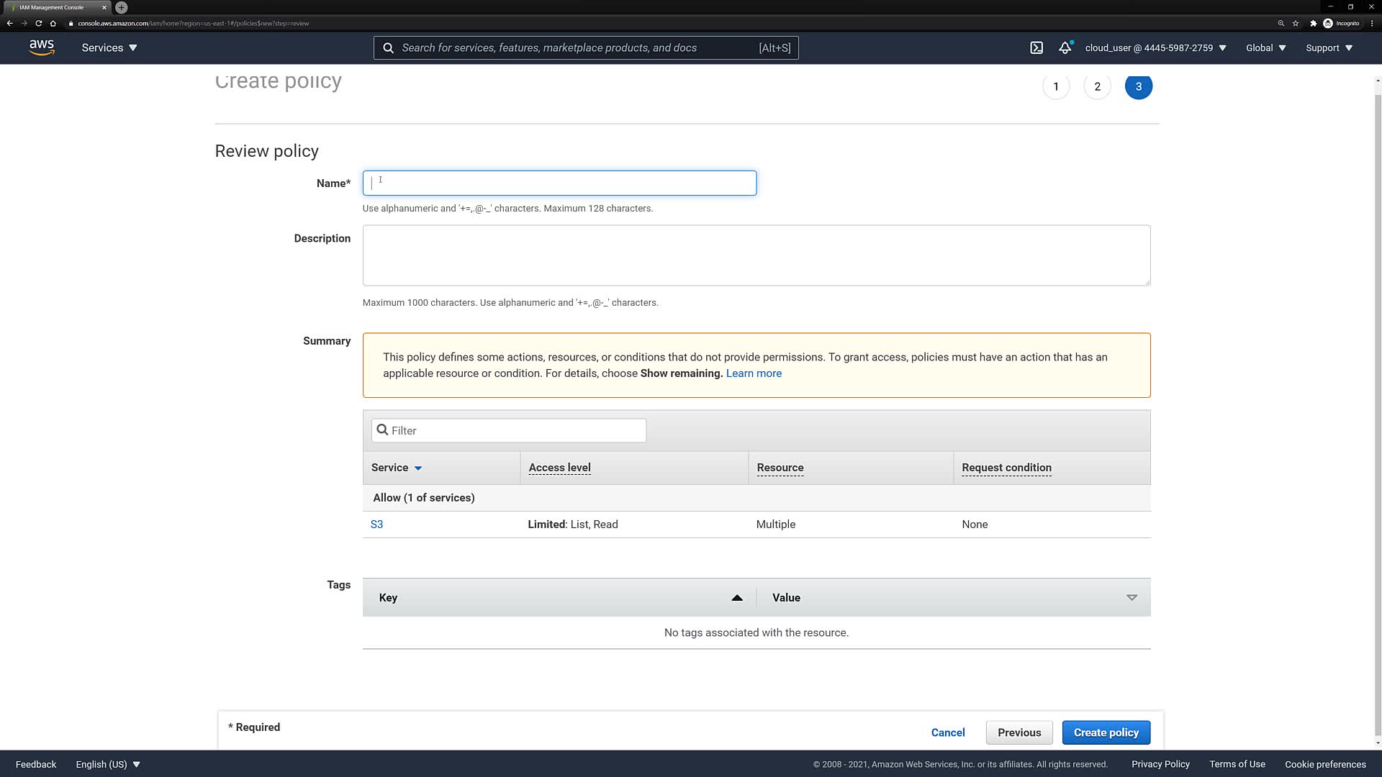
Task: Open the Support menu
Action: (1329, 47)
